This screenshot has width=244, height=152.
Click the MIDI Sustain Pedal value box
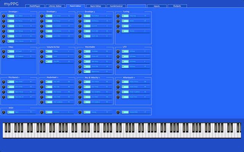[x=125, y=112]
